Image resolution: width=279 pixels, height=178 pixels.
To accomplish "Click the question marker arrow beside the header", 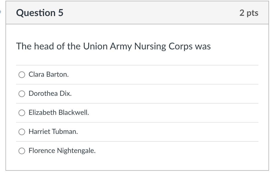I will tap(1, 12).
